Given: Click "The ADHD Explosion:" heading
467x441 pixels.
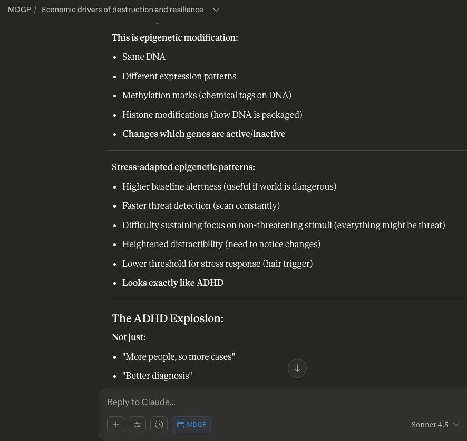Looking at the screenshot, I should 168,318.
